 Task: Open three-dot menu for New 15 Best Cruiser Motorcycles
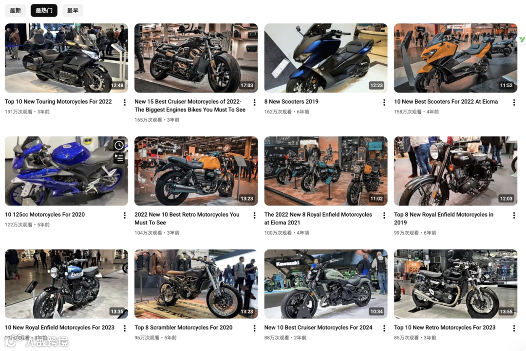(255, 102)
